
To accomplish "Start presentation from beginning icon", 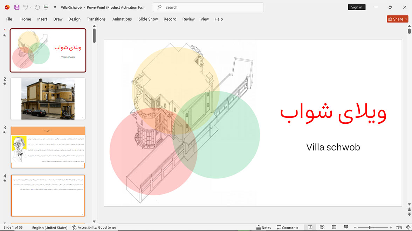I will point(46,7).
